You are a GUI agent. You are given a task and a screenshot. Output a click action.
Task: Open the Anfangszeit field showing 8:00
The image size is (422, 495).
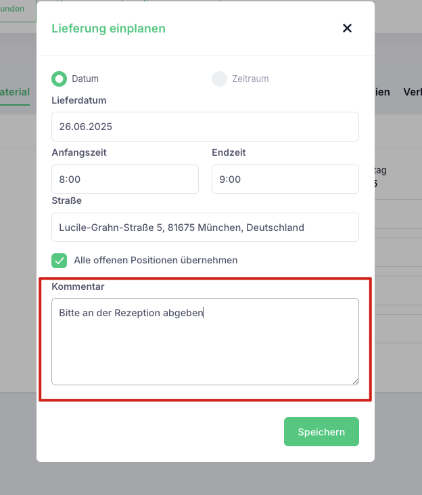125,179
